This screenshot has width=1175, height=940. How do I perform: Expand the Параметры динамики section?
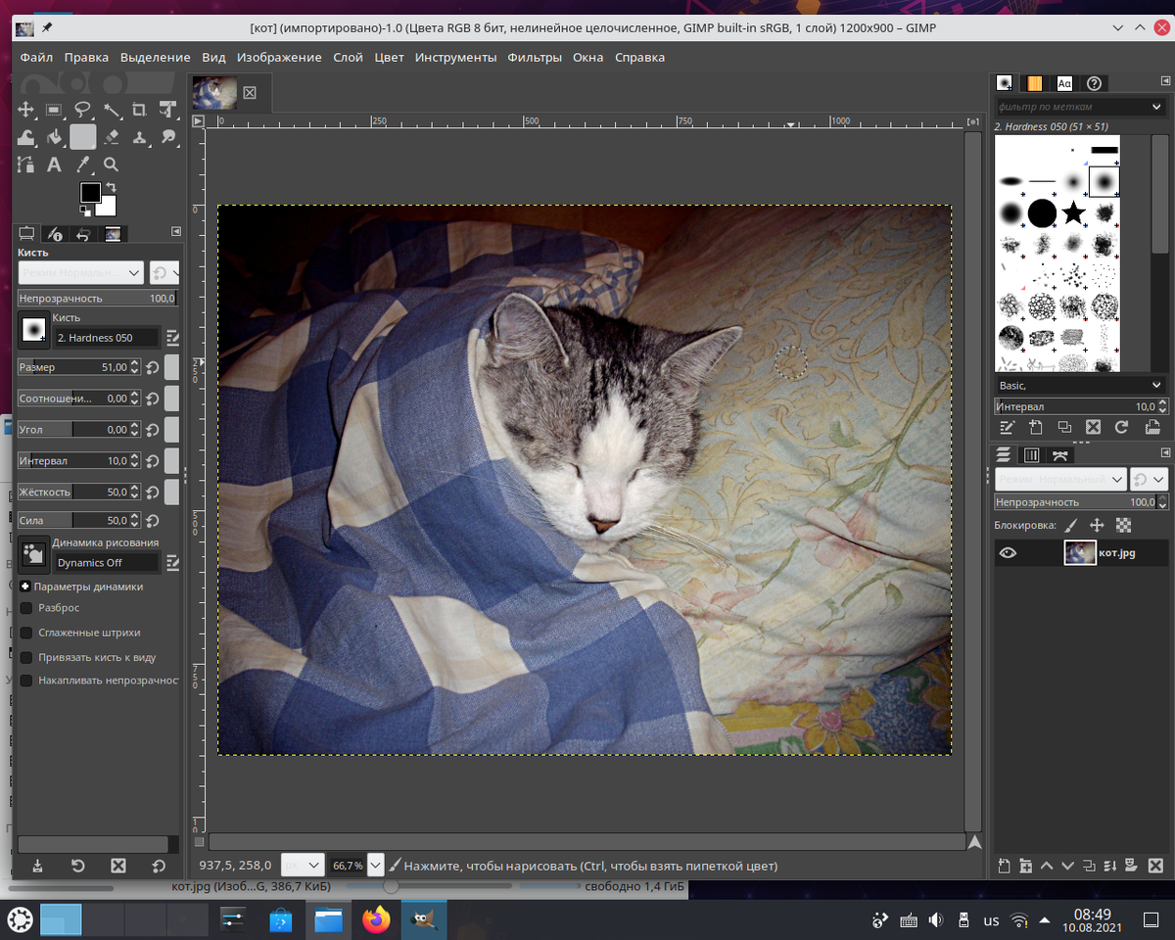click(25, 587)
